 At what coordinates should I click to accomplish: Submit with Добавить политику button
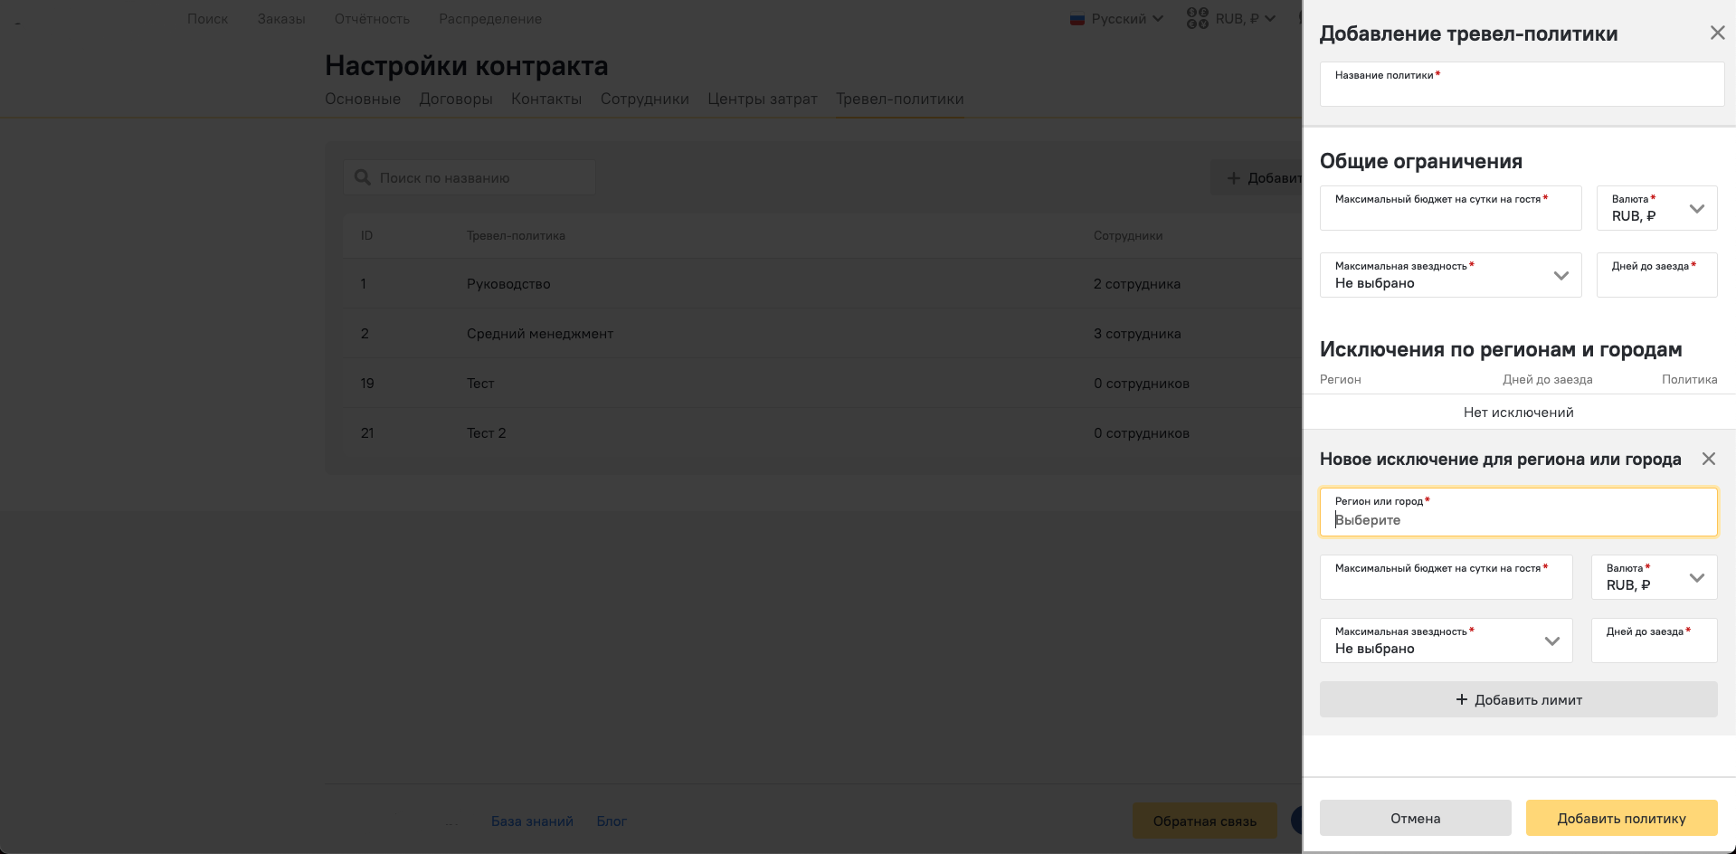1621,818
